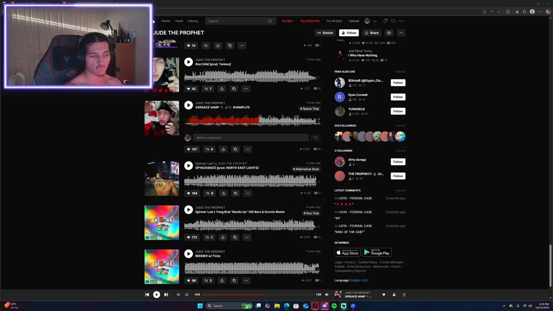553x311 pixels.
Task: Repost the BEEMER w/ Ficko track
Action: (208, 280)
